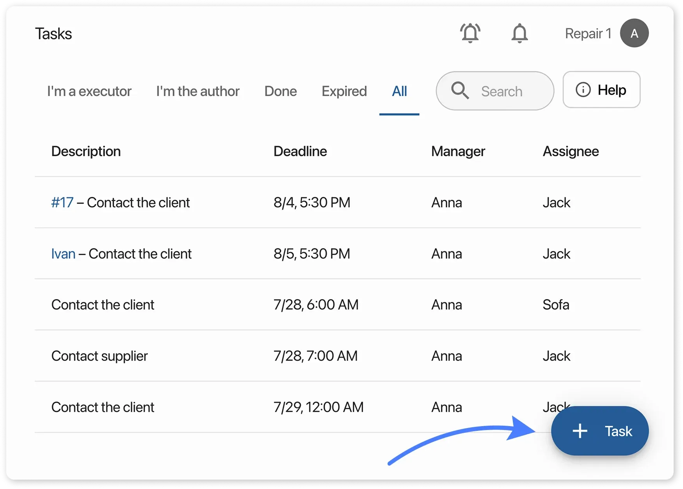The image size is (683, 489).
Task: Open task #17 link
Action: 62,202
